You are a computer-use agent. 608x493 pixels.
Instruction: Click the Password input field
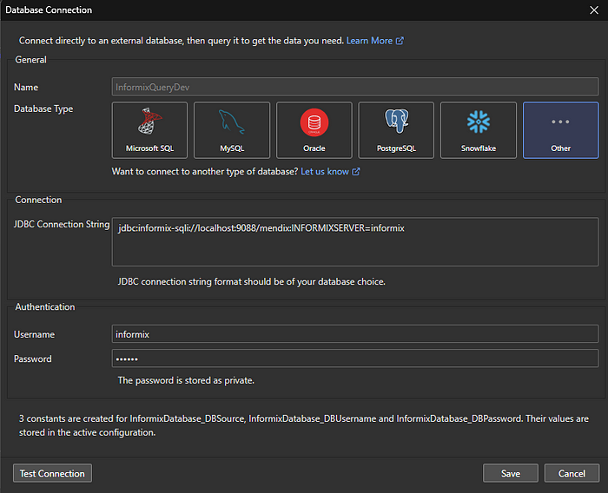point(354,358)
